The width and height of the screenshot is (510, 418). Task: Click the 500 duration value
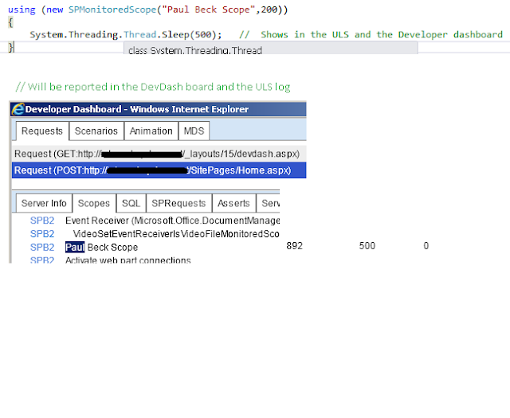point(367,246)
